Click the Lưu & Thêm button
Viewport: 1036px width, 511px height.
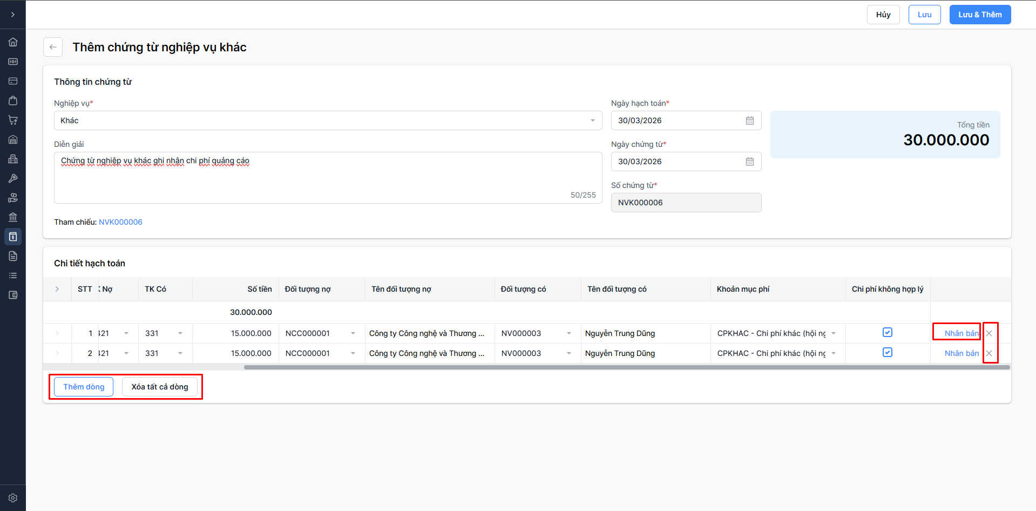980,15
